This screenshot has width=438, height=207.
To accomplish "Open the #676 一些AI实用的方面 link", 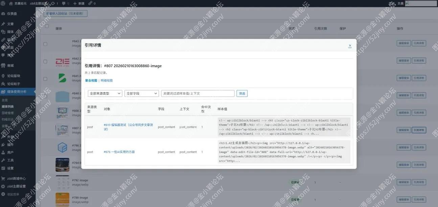I will click(119, 152).
